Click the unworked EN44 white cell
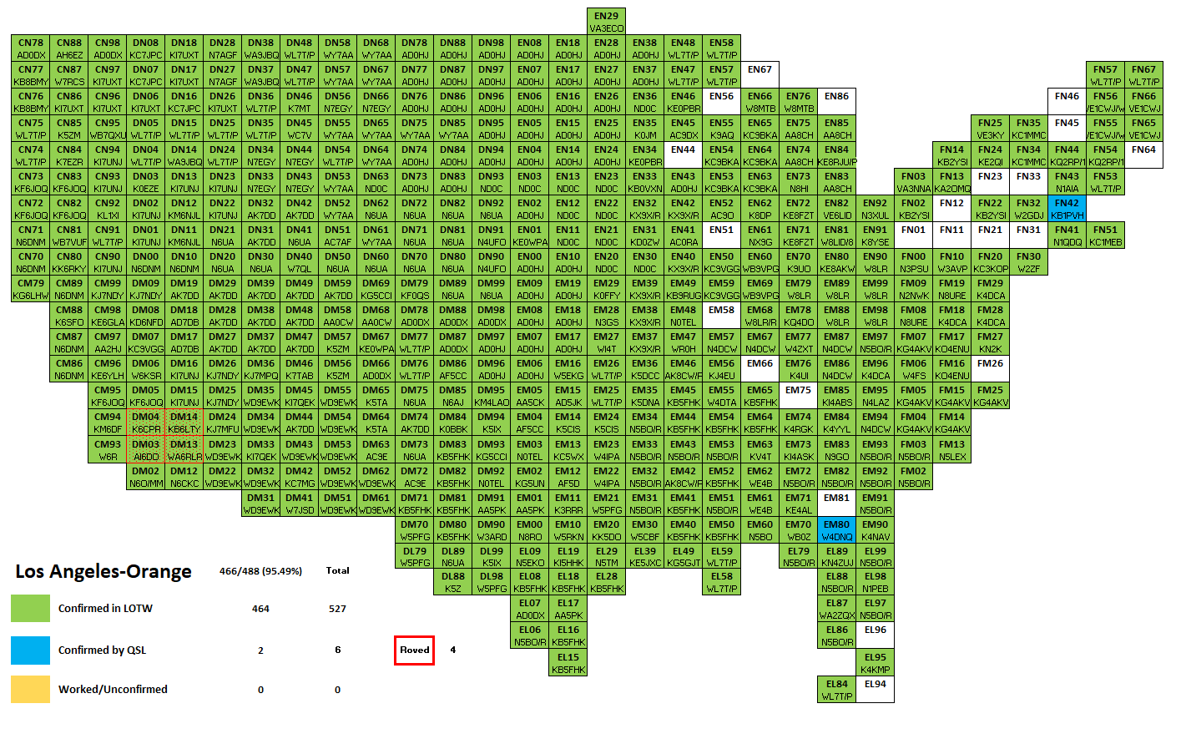 683,155
